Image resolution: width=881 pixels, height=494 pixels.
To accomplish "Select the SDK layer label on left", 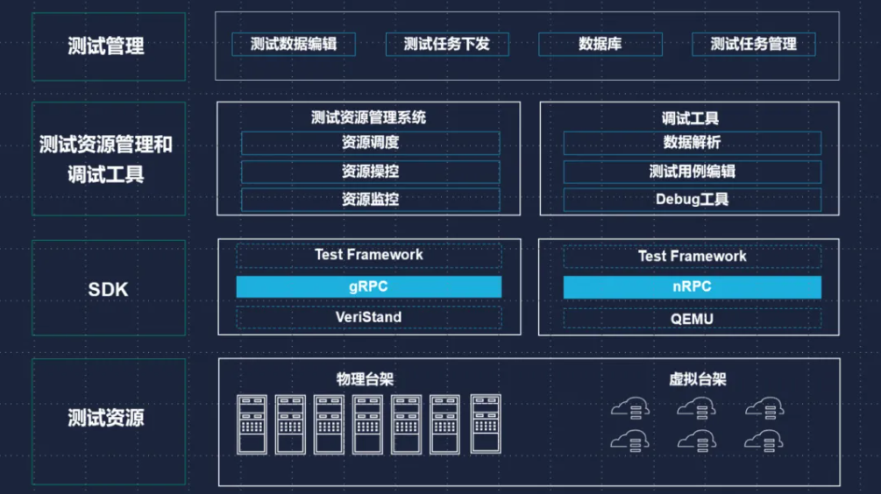I will 109,288.
